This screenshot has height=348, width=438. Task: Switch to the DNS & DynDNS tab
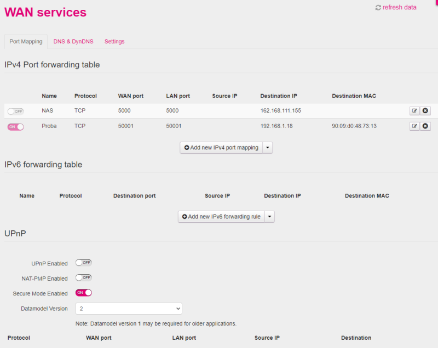point(73,42)
